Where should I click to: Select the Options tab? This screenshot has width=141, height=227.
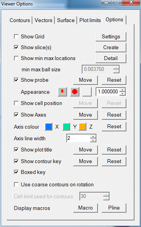point(114,20)
